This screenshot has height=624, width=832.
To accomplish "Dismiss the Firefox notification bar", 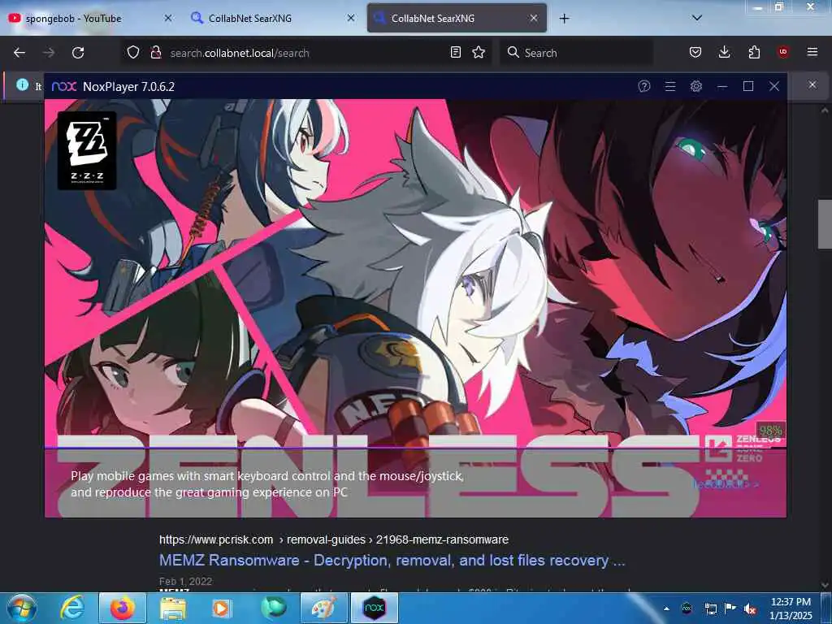I will coord(812,84).
